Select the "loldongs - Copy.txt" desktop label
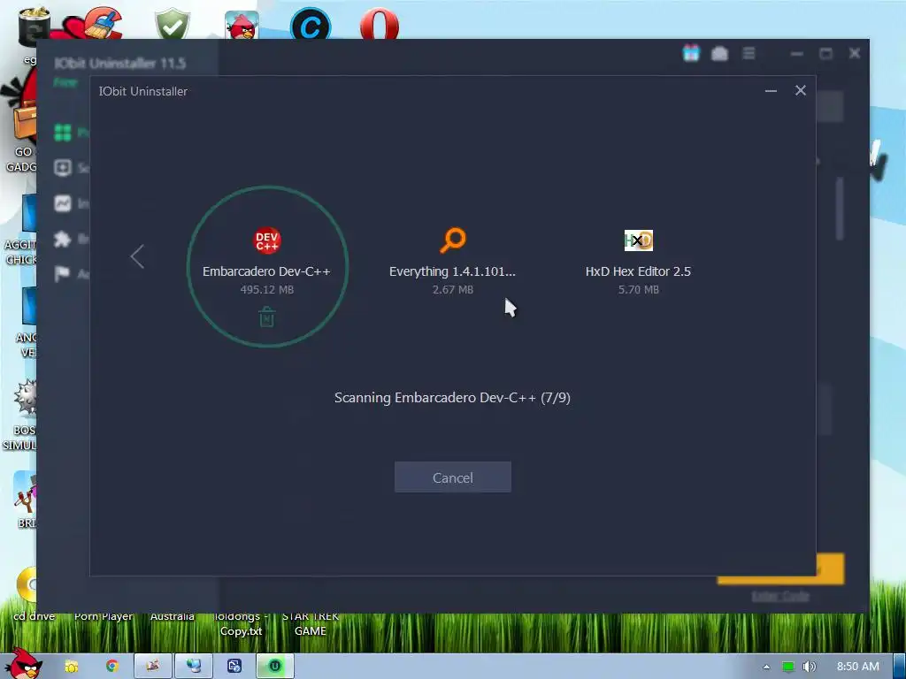This screenshot has height=679, width=906. 241,623
